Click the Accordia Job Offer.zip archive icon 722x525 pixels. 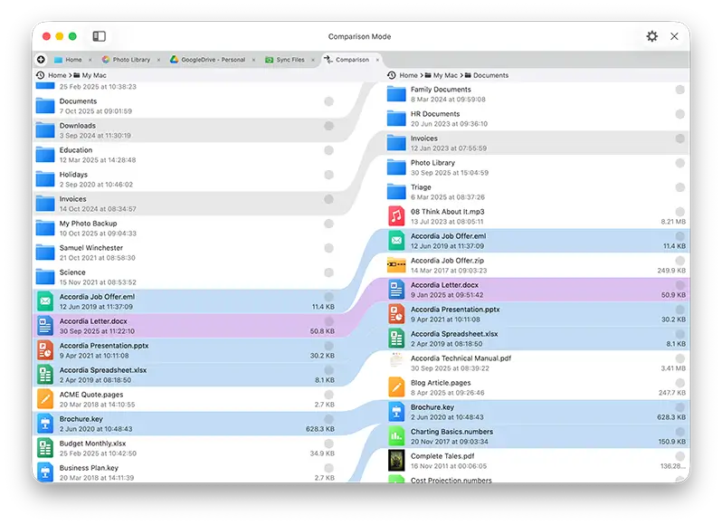[396, 265]
